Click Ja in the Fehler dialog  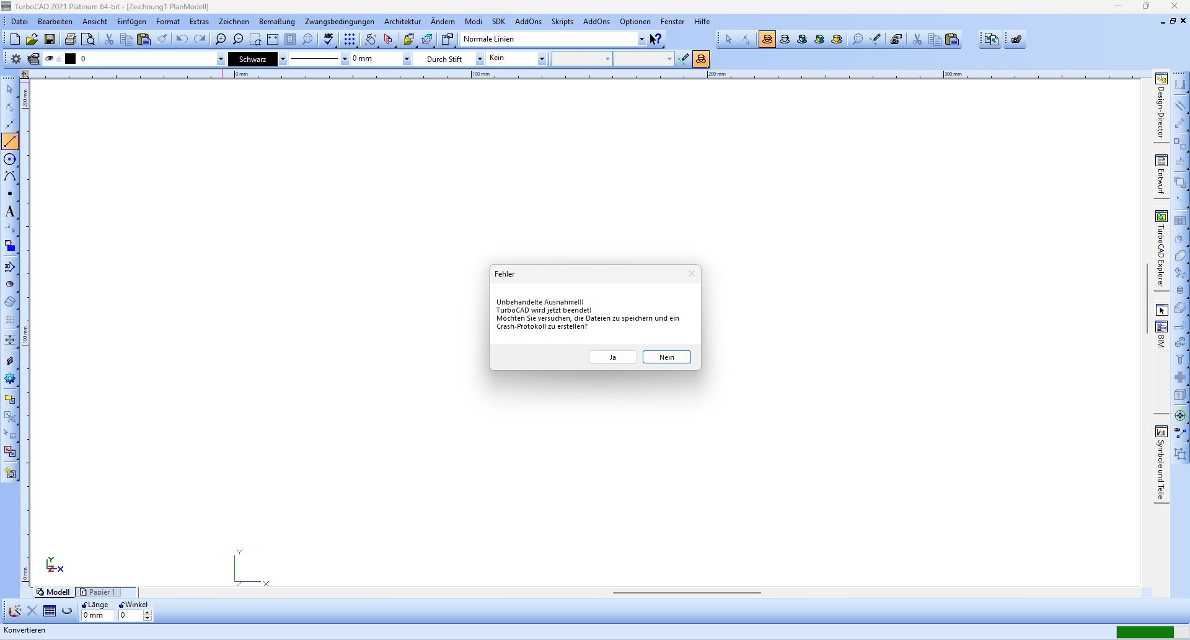612,357
